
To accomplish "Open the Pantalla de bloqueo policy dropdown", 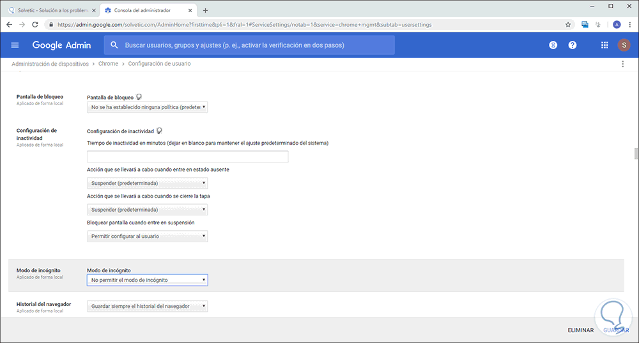I will coord(148,108).
